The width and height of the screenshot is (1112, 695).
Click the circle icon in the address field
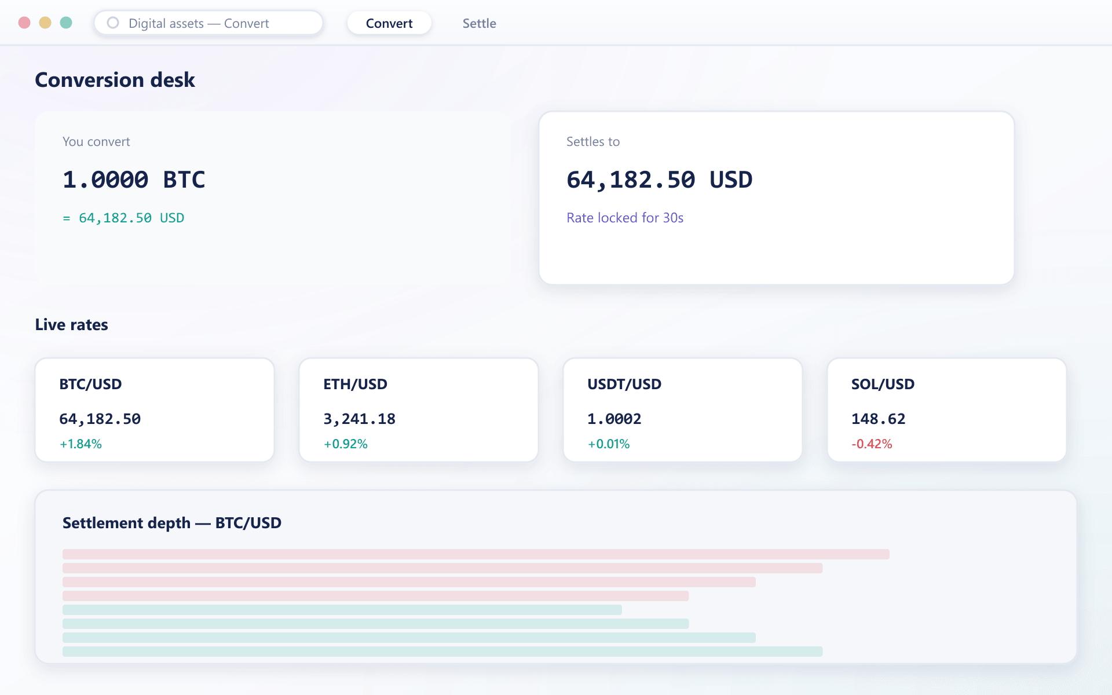[x=113, y=23]
